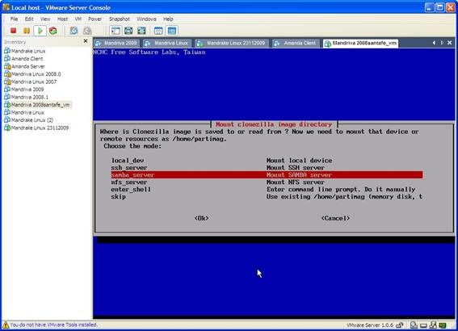This screenshot has height=331, width=458.
Task: Select Amanda Server in the inventory
Action: 25,66
